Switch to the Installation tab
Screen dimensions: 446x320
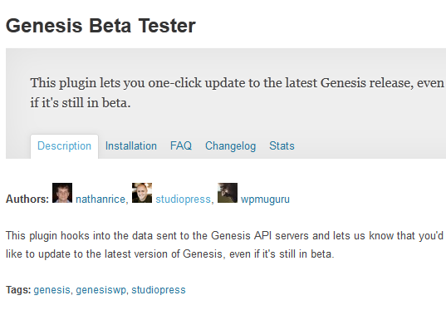131,146
